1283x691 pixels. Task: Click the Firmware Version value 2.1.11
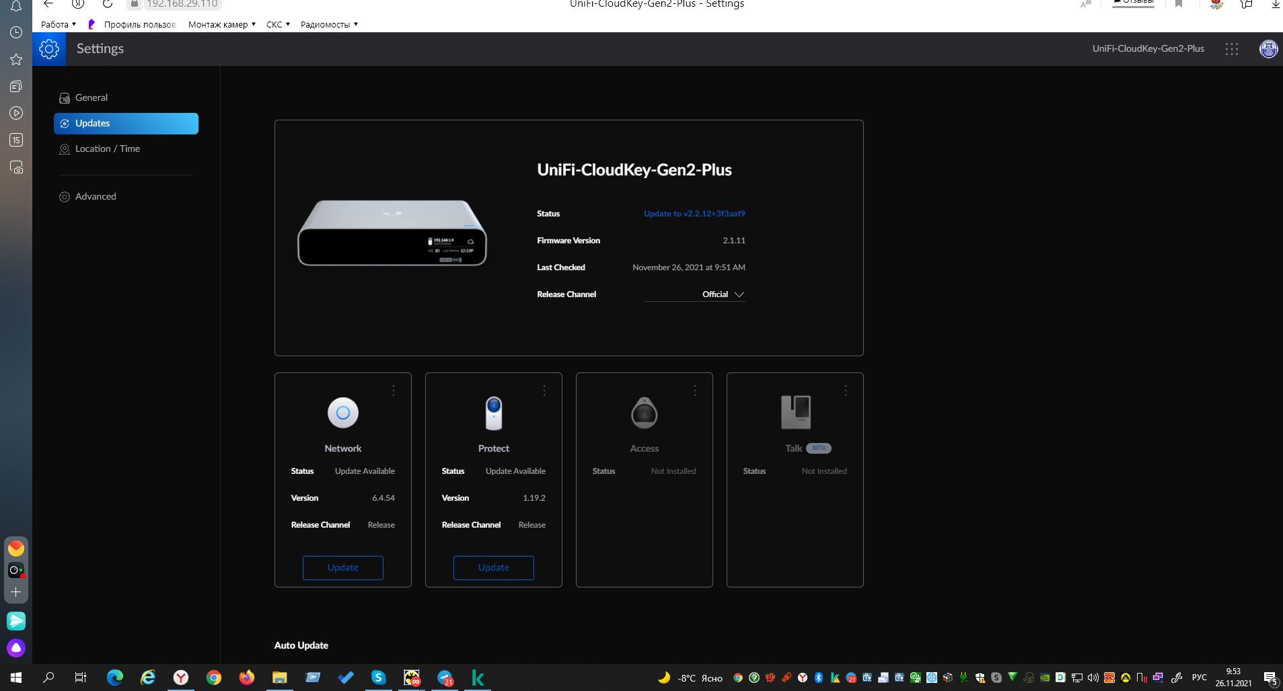(x=734, y=241)
